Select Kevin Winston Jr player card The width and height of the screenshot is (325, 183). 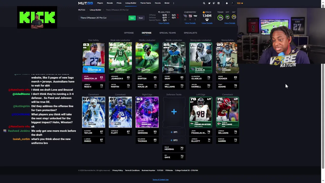[x=93, y=58]
